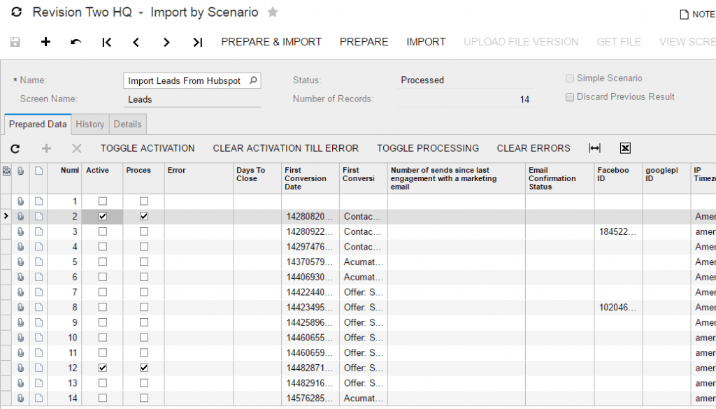Go to the first record icon

[106, 43]
